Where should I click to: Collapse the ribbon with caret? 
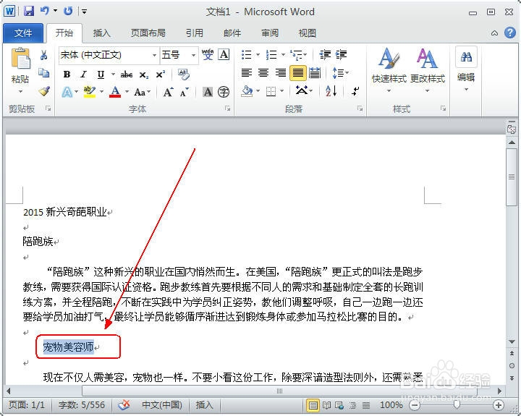point(494,33)
